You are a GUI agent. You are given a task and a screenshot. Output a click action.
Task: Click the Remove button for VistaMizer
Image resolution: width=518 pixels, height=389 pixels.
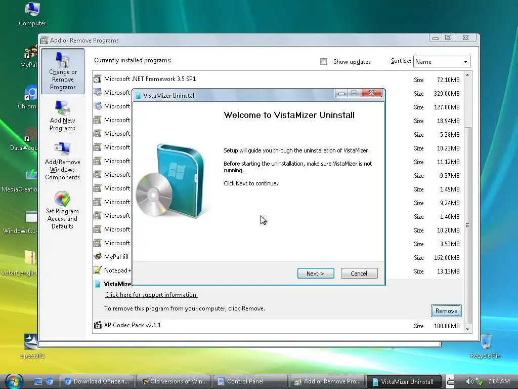(446, 310)
